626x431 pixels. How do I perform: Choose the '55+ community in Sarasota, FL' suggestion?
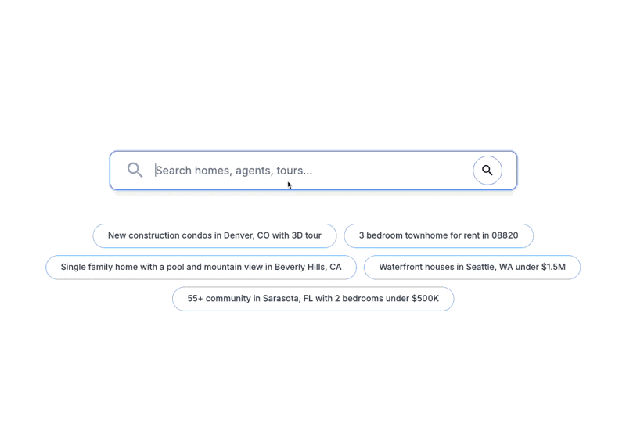(313, 299)
